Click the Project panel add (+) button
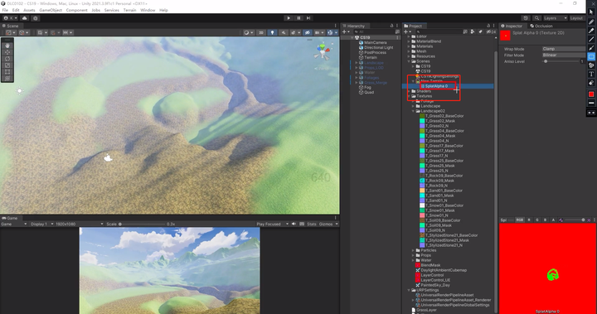The height and width of the screenshot is (314, 597). coord(406,31)
